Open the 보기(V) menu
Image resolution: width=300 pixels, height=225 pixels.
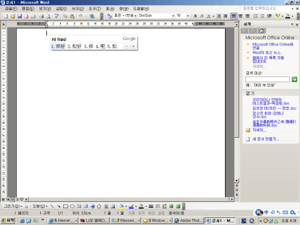tap(45, 9)
